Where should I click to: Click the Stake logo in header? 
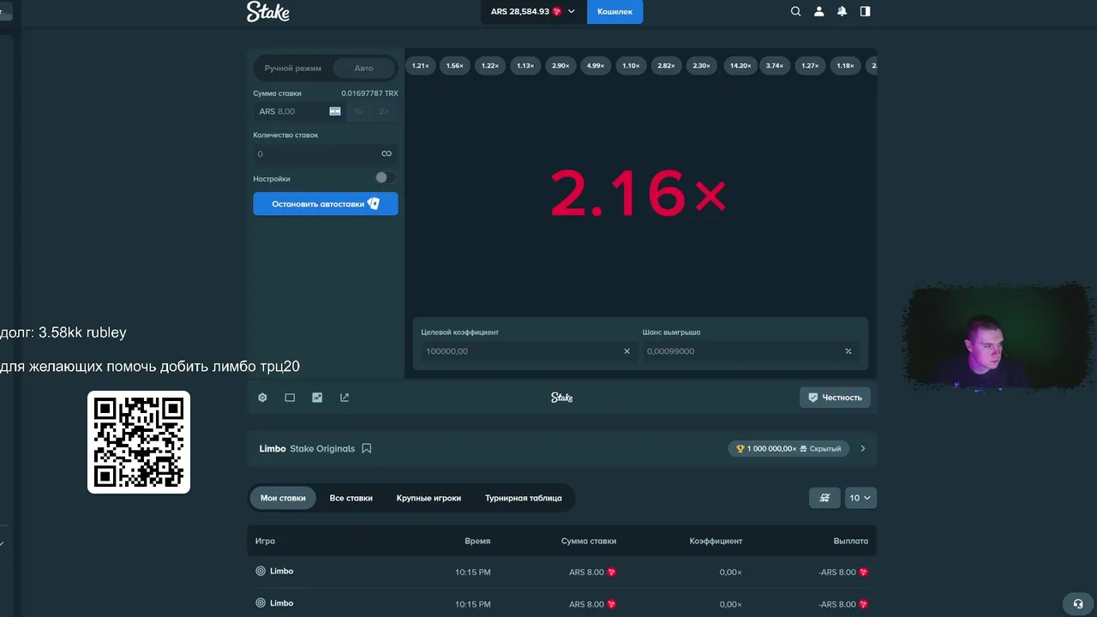tap(268, 11)
